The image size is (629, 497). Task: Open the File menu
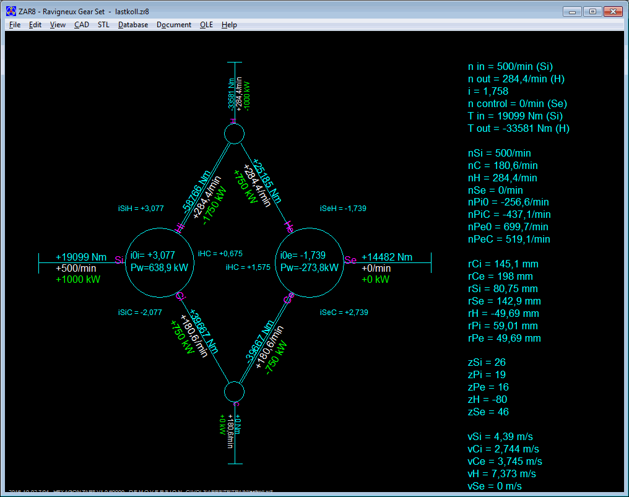point(15,25)
